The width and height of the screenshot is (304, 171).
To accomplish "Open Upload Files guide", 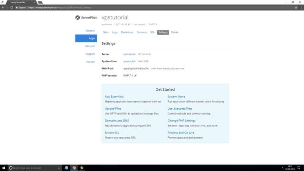I will pyautogui.click(x=113, y=109).
